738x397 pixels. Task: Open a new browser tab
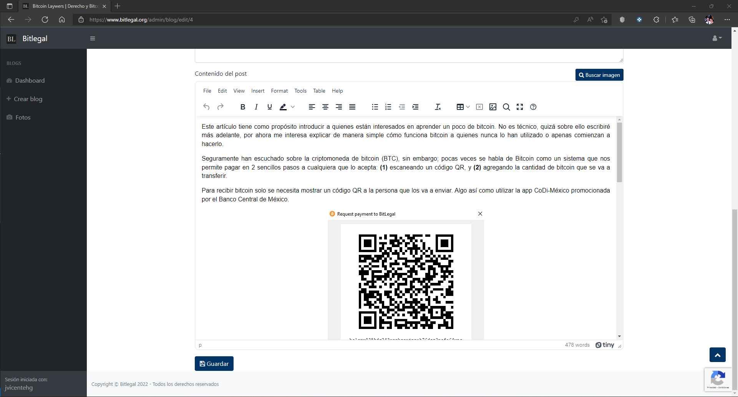(x=118, y=6)
